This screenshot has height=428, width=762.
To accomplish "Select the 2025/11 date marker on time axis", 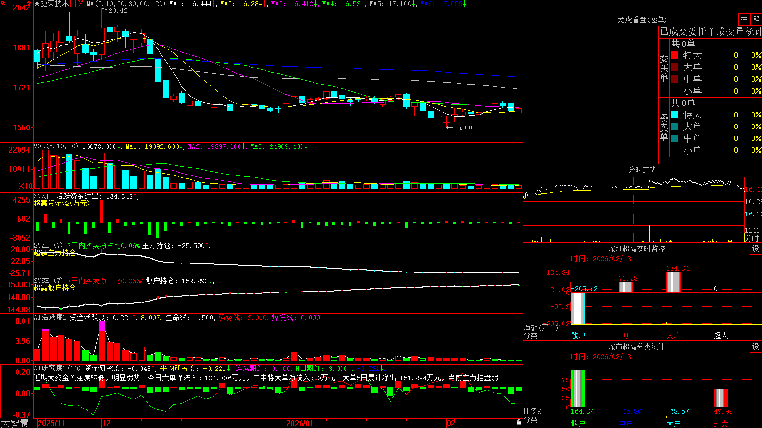I will pos(51,423).
